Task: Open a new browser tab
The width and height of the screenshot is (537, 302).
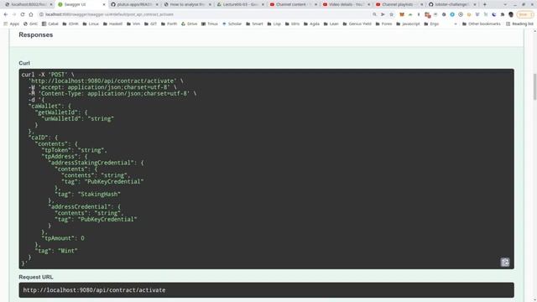Action: [x=485, y=4]
